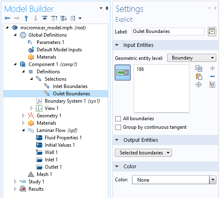Enable the All boundaries checkbox
The height and width of the screenshot is (198, 220).
118,119
